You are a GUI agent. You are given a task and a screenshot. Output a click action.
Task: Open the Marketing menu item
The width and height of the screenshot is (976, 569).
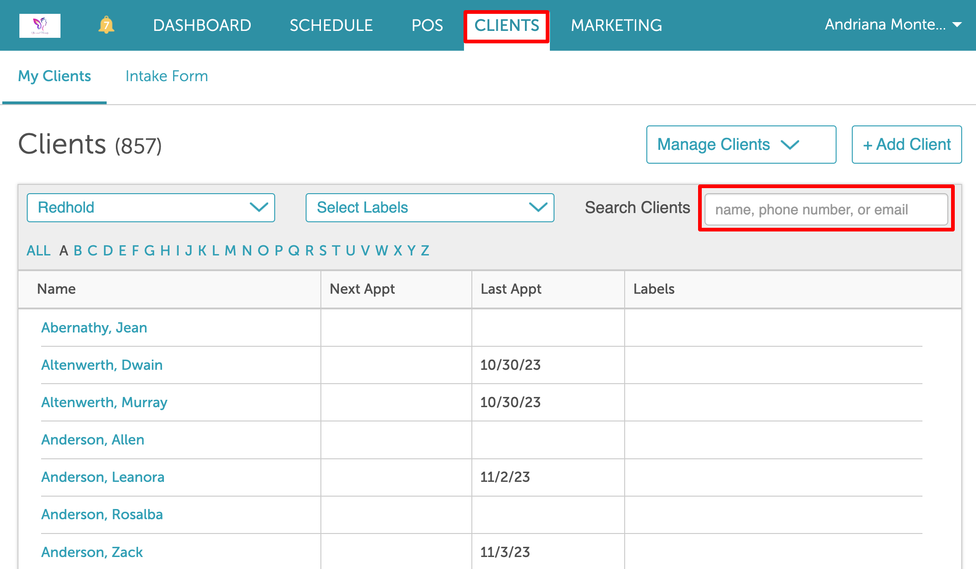pos(616,25)
